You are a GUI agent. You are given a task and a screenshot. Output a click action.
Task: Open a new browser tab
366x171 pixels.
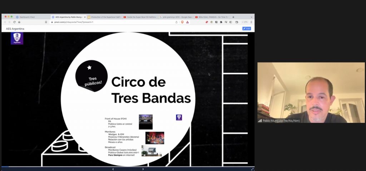tap(233, 17)
